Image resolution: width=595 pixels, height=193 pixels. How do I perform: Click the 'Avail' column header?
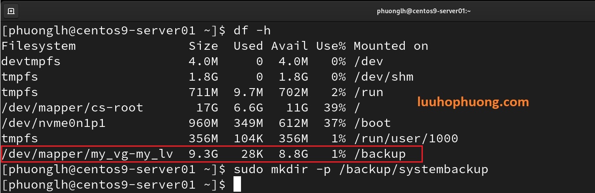coord(290,46)
